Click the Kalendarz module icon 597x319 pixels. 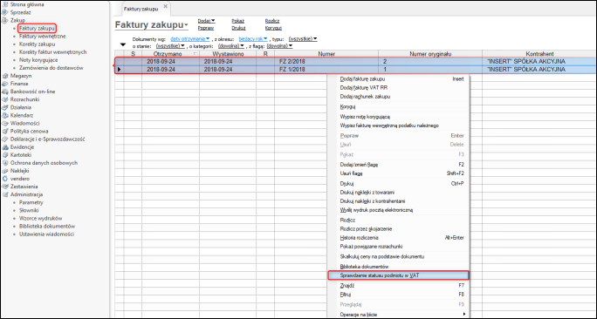pyautogui.click(x=5, y=115)
